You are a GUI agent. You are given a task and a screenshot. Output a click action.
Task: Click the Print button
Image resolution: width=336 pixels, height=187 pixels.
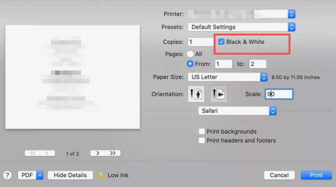(x=316, y=175)
